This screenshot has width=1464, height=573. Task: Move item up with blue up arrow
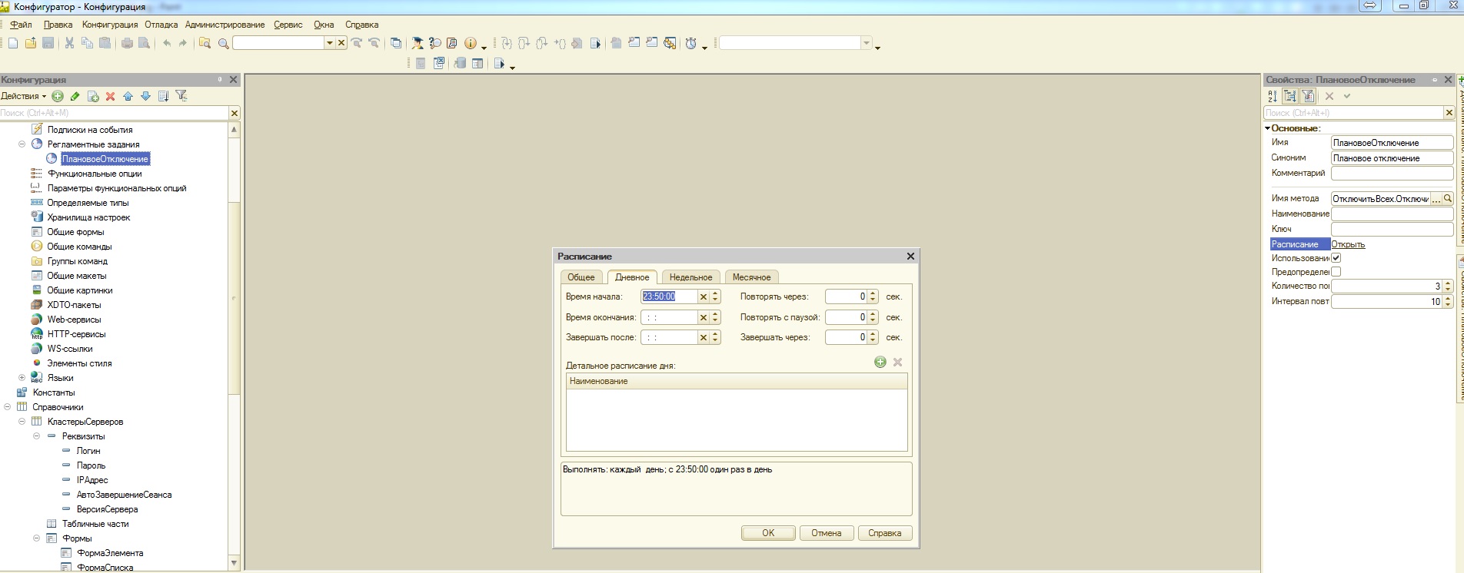point(128,96)
